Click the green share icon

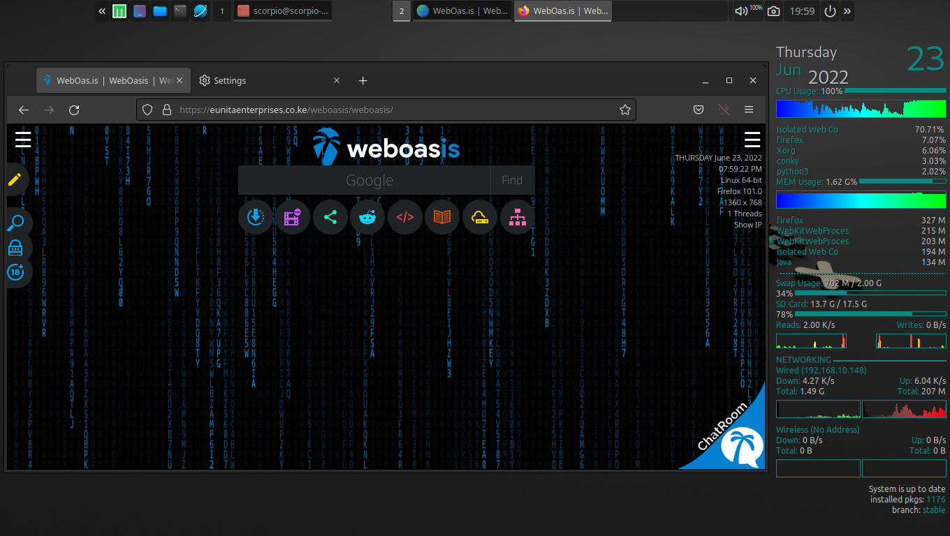point(330,217)
